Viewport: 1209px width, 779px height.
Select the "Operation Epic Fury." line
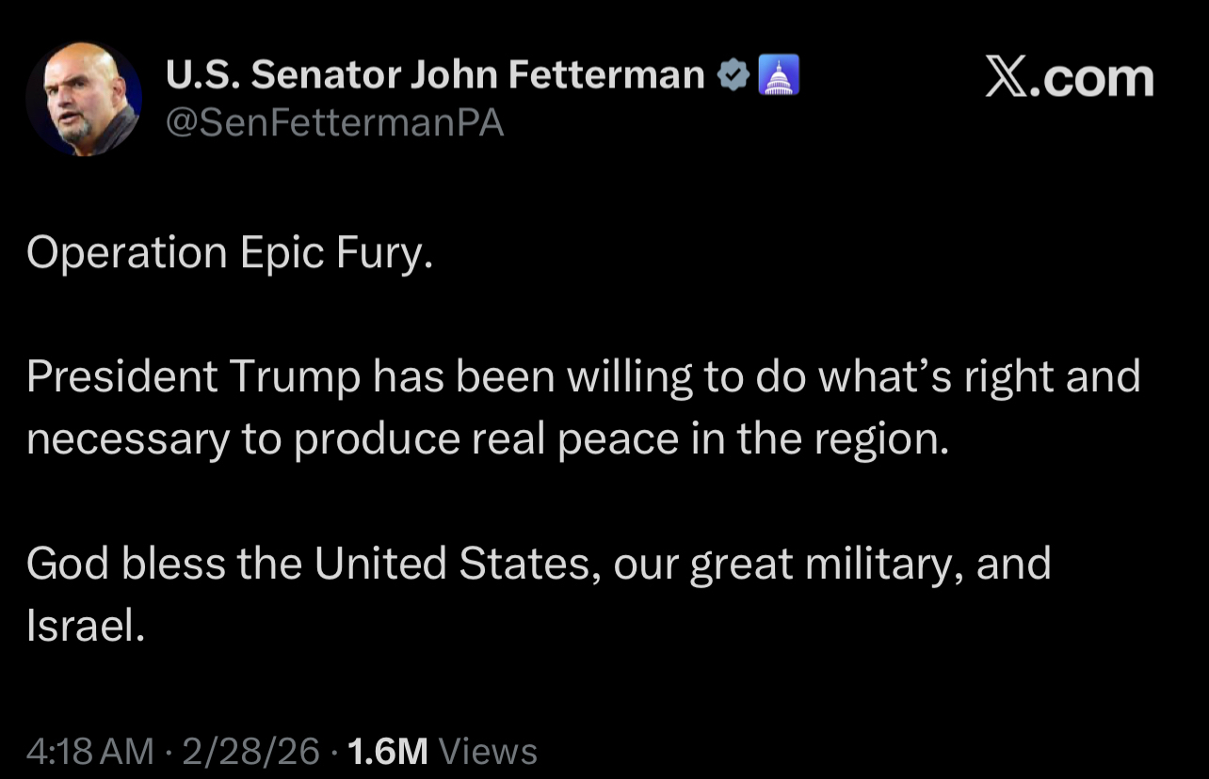point(230,253)
